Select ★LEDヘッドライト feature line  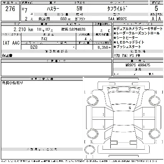click(x=129, y=42)
